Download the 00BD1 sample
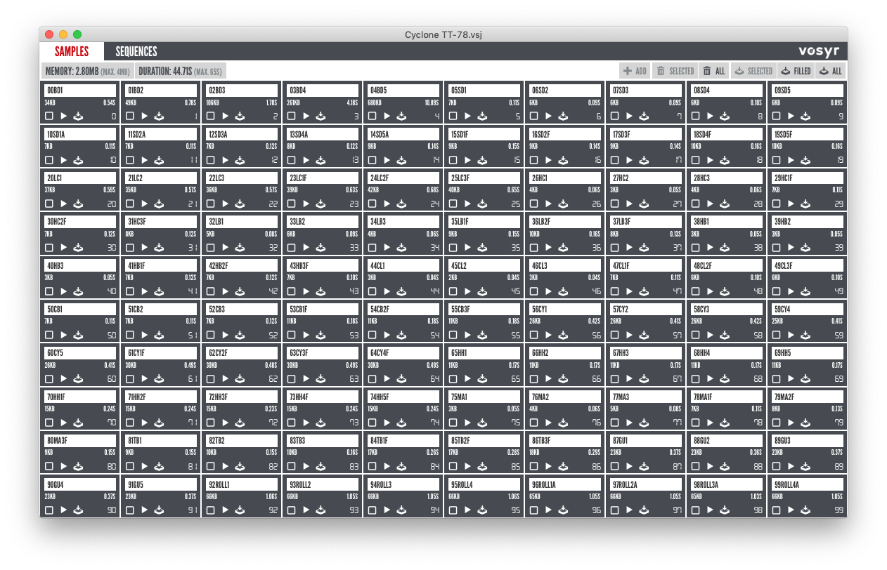The image size is (887, 570). coord(78,117)
